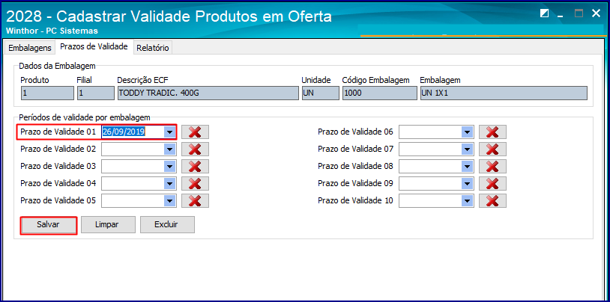Select the Prazos de Validade tab
This screenshot has height=302, width=610.
tap(94, 46)
